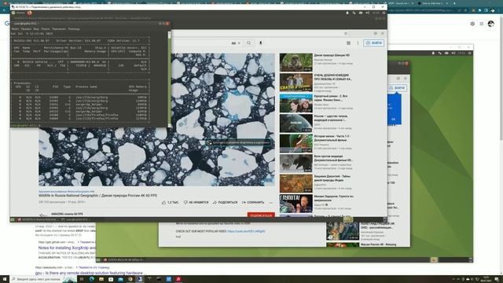This screenshot has width=503, height=283.
Task: Open more actions ellipsis under the video
Action: [x=270, y=203]
